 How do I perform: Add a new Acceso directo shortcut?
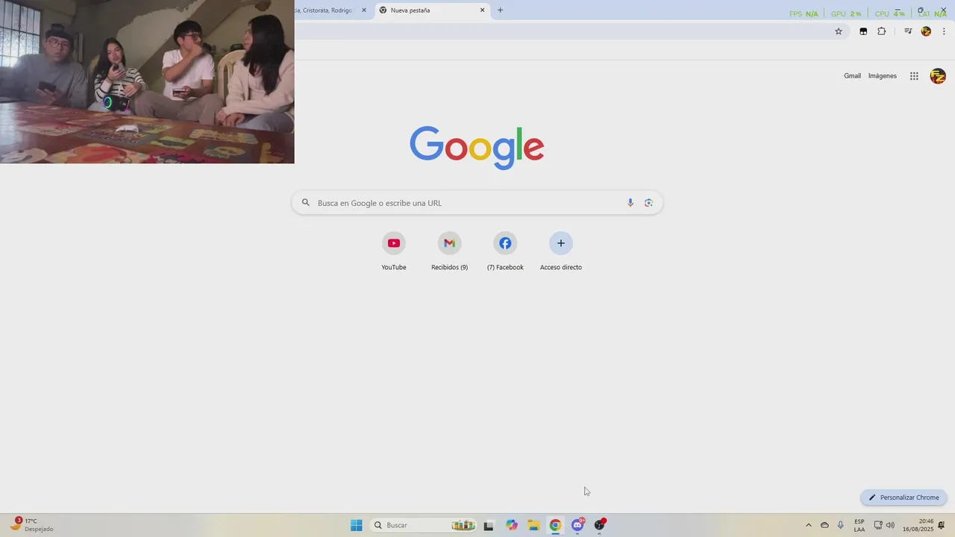pyautogui.click(x=561, y=252)
